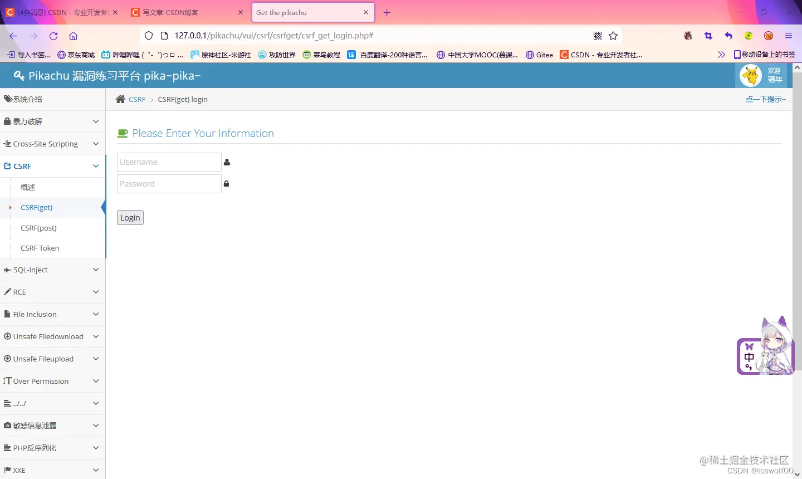Open a new browser tab
This screenshot has width=802, height=479.
coord(387,12)
